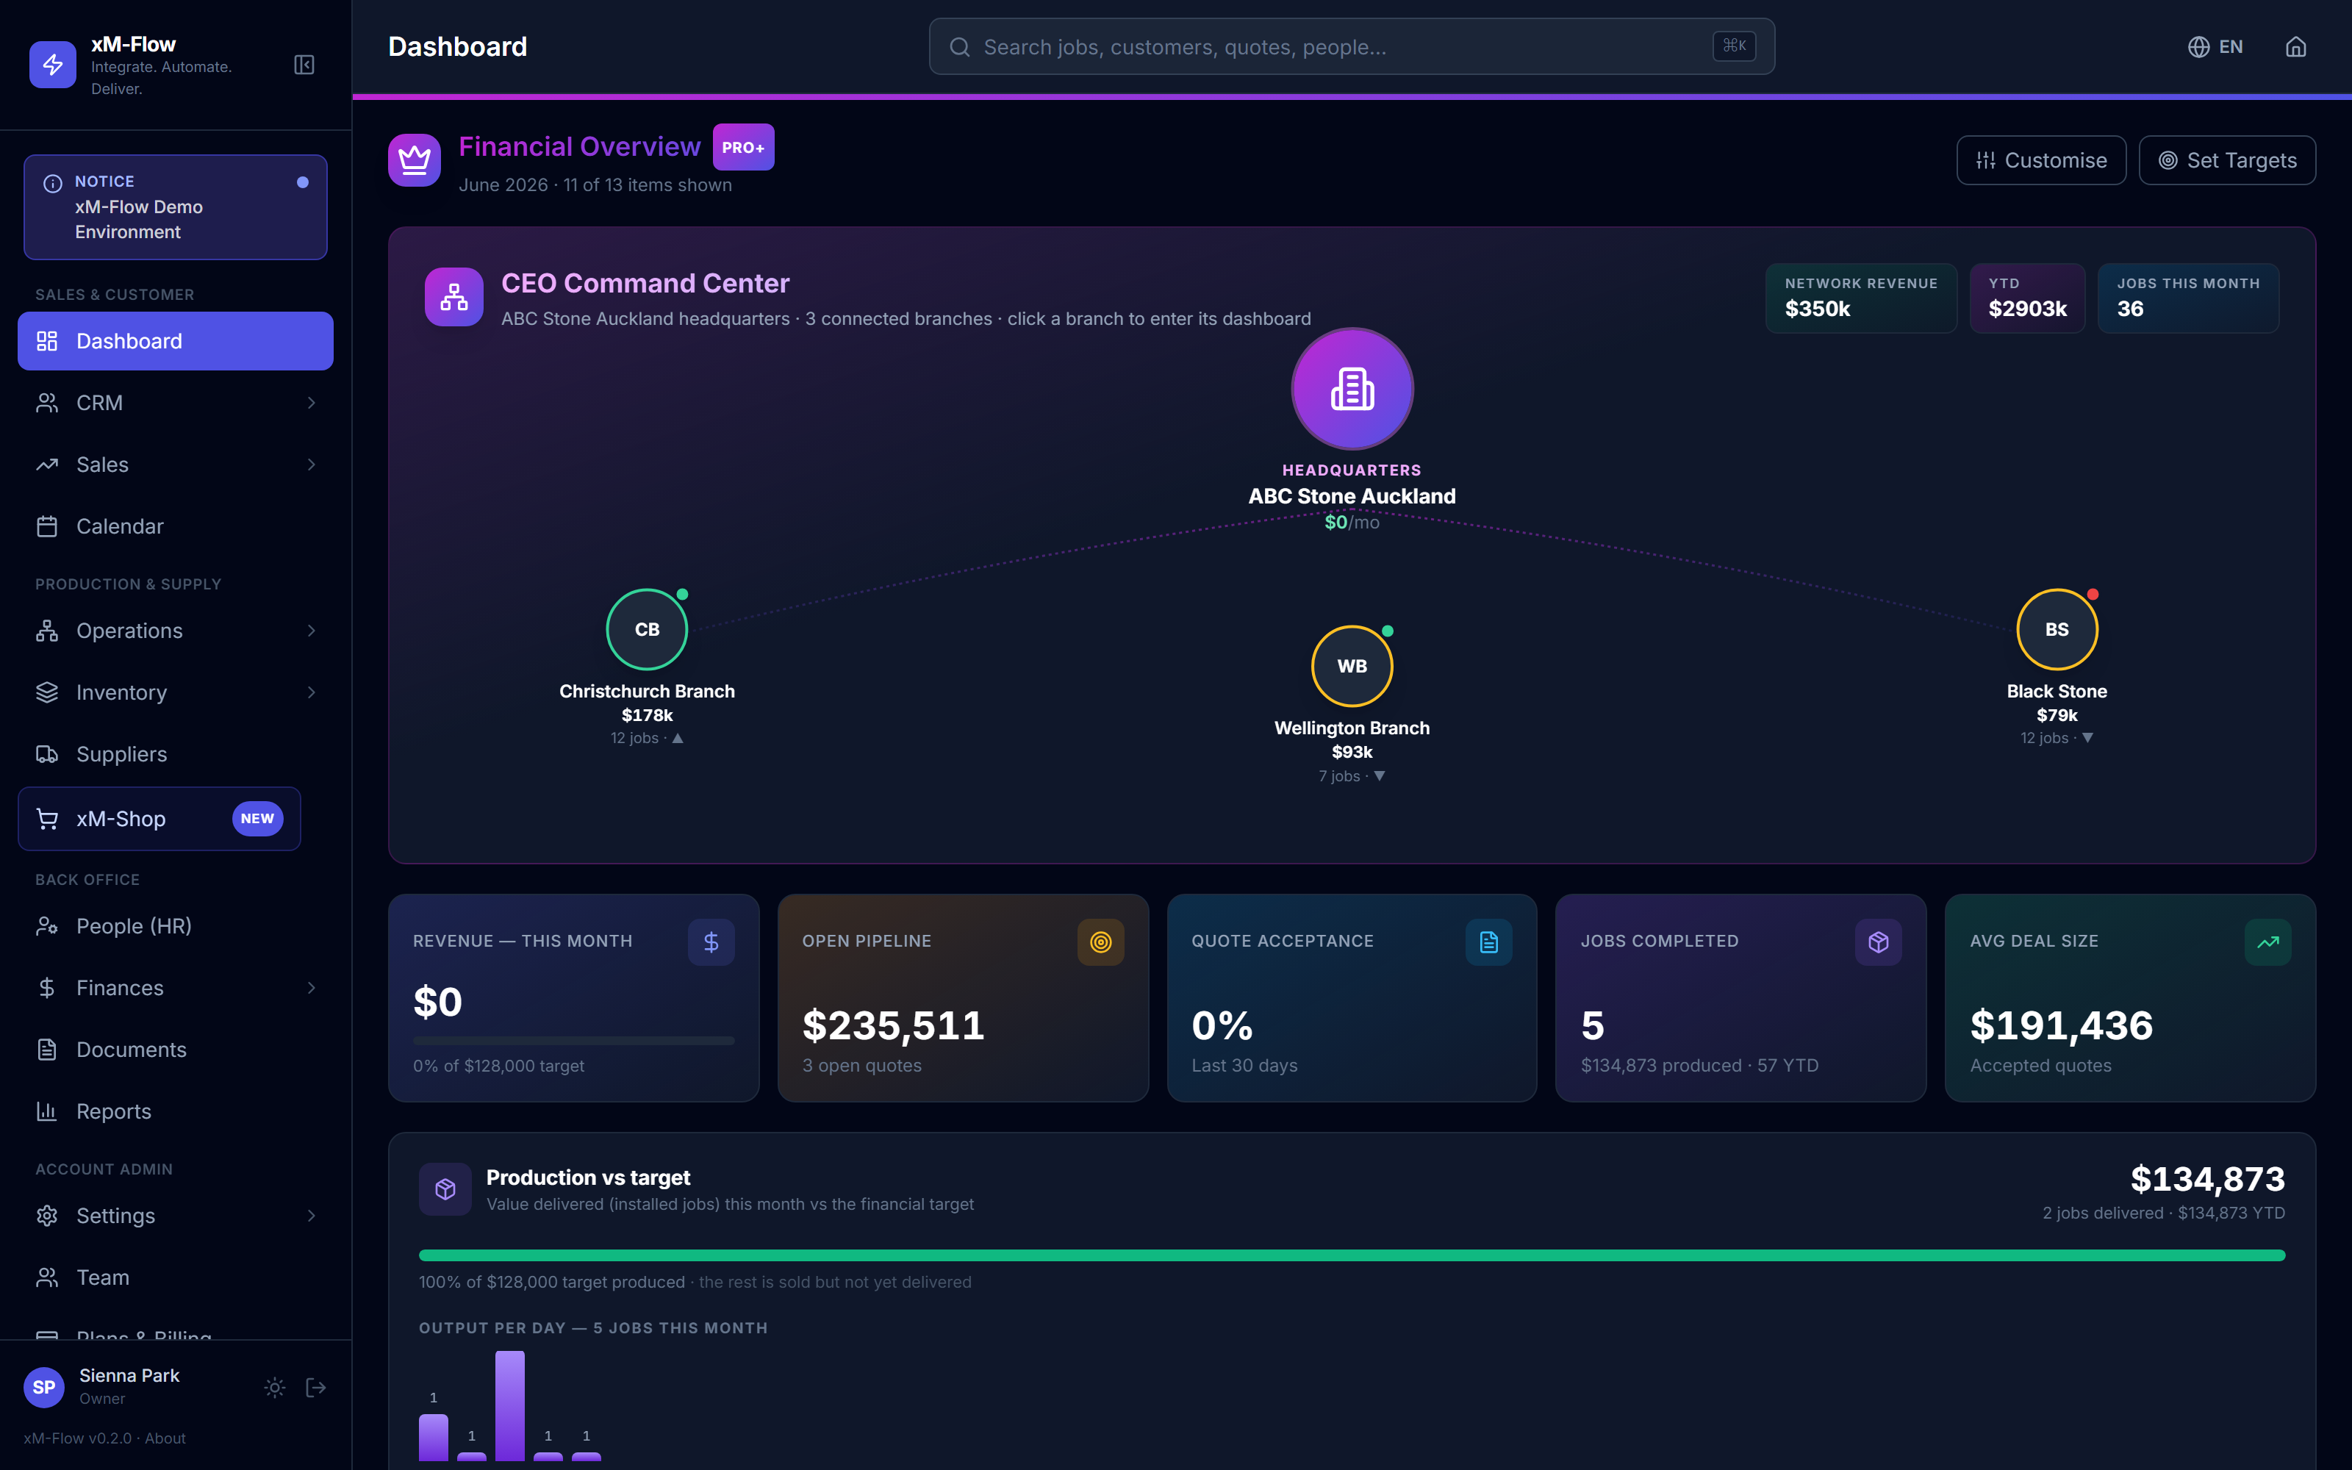Viewport: 2352px width, 1470px height.
Task: Expand the Finances menu chevron
Action: [x=311, y=988]
